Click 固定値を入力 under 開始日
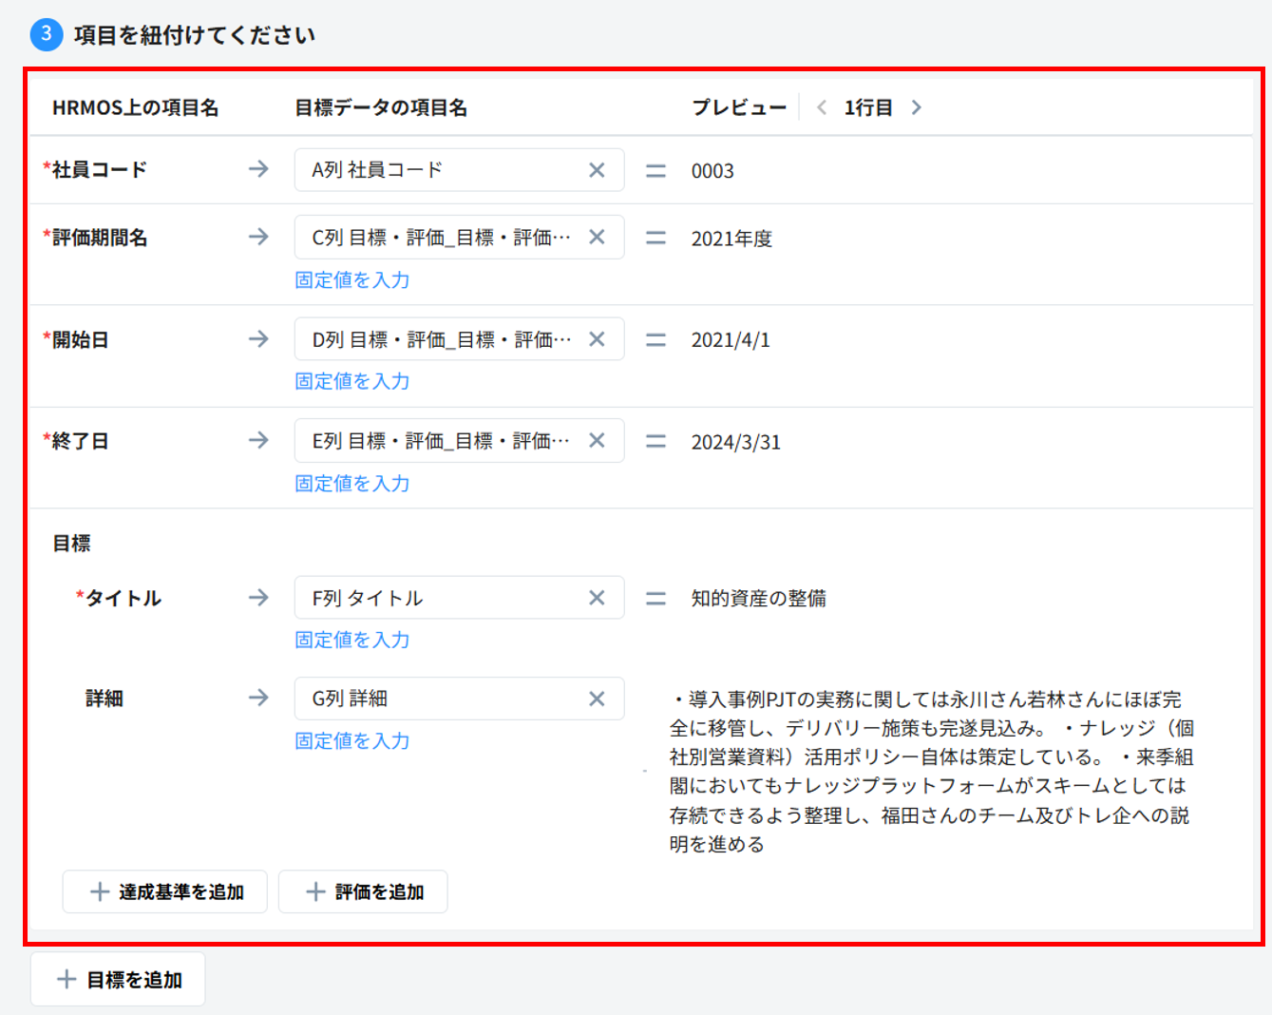 click(352, 381)
